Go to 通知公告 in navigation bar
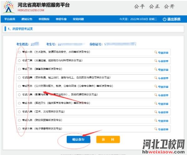 pos(27,19)
